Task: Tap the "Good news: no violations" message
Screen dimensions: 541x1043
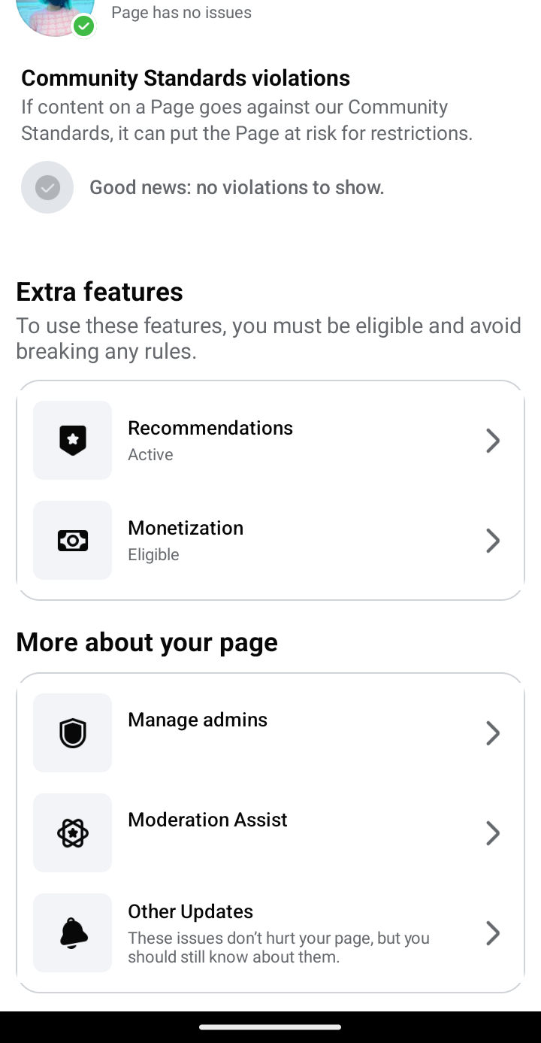Action: point(237,187)
